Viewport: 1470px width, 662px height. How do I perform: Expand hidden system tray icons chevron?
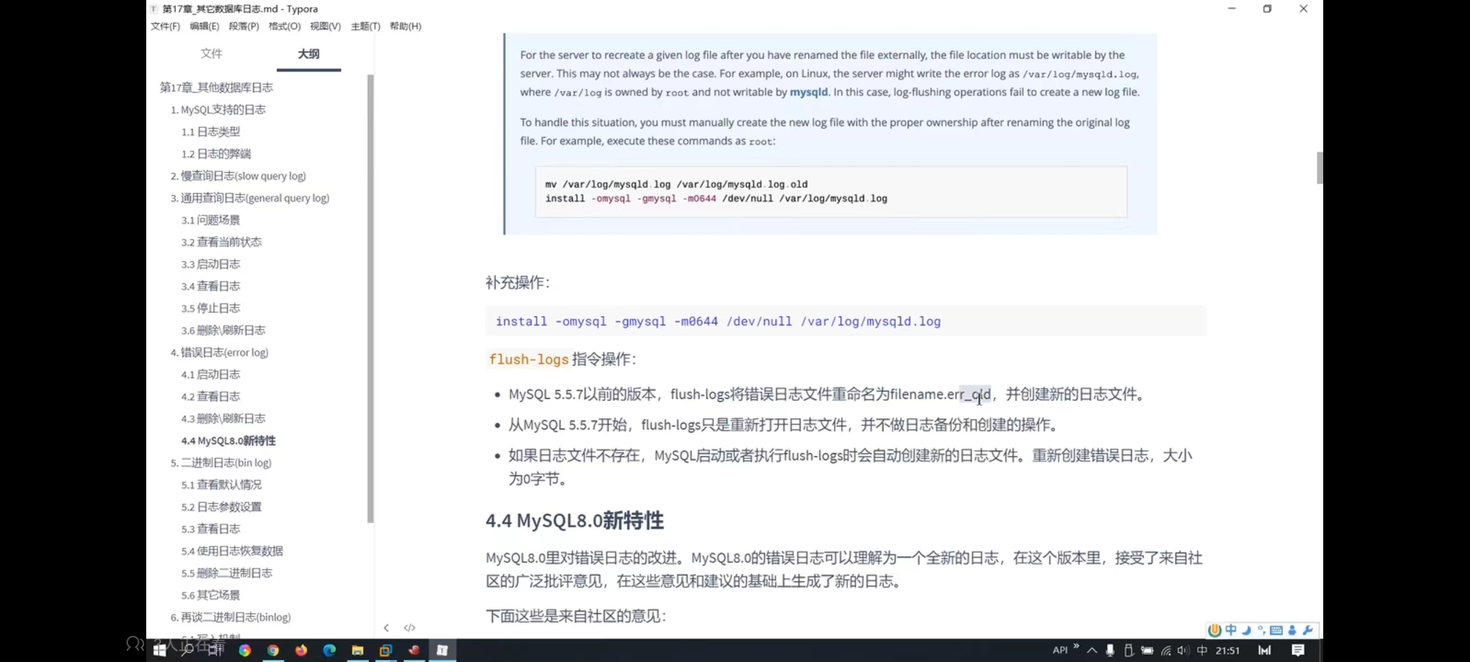click(1091, 650)
